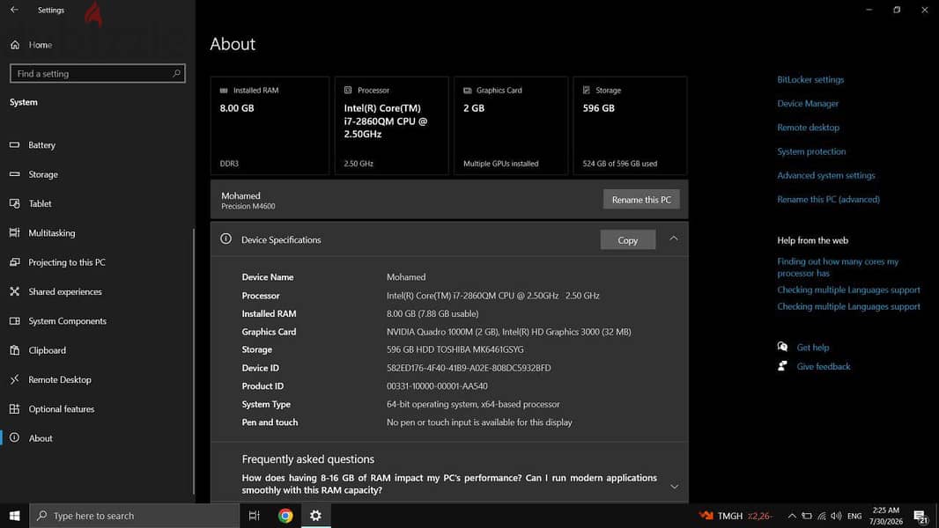Click the Give feedback person icon

782,366
